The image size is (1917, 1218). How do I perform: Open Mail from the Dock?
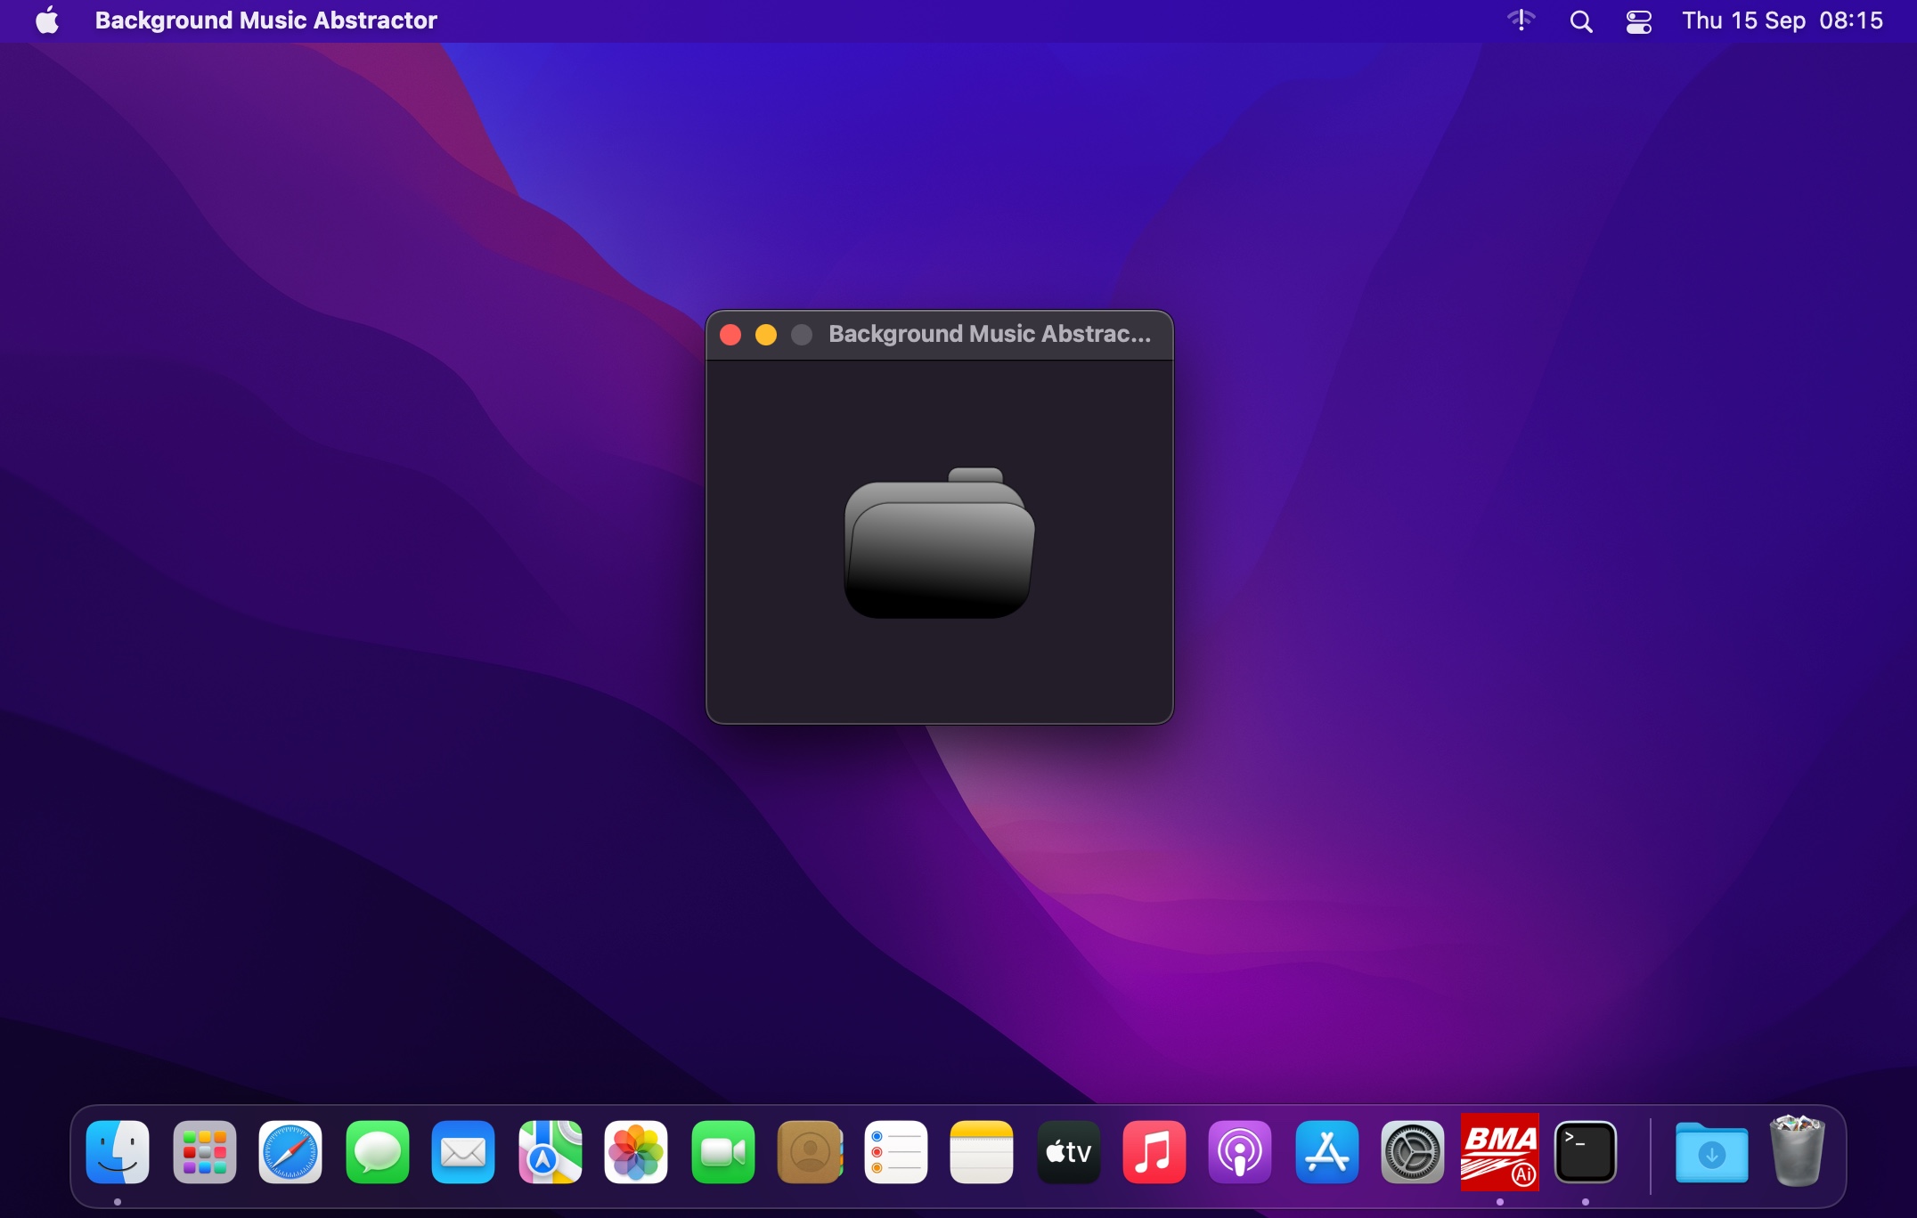click(x=463, y=1152)
